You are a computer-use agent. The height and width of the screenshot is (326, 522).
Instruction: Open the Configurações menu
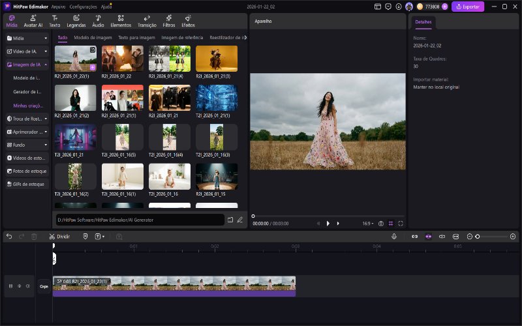83,6
